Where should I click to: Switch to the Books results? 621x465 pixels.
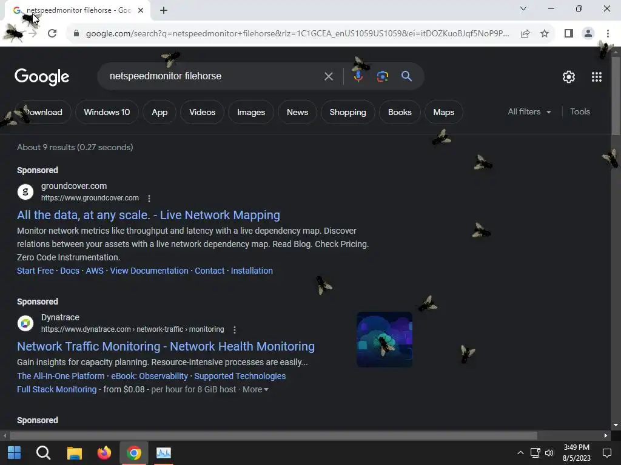tap(400, 112)
